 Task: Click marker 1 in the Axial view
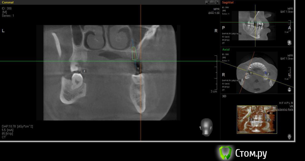click(x=251, y=73)
